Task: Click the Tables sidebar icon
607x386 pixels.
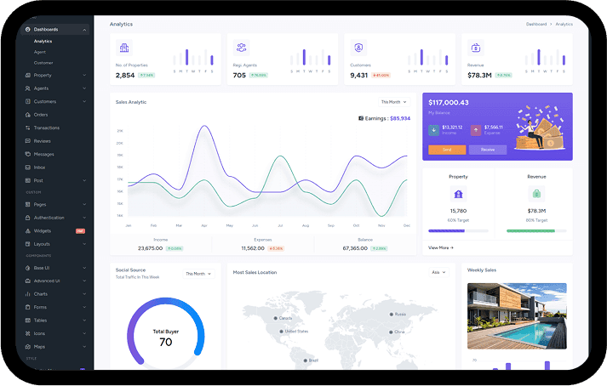Action: coord(28,321)
